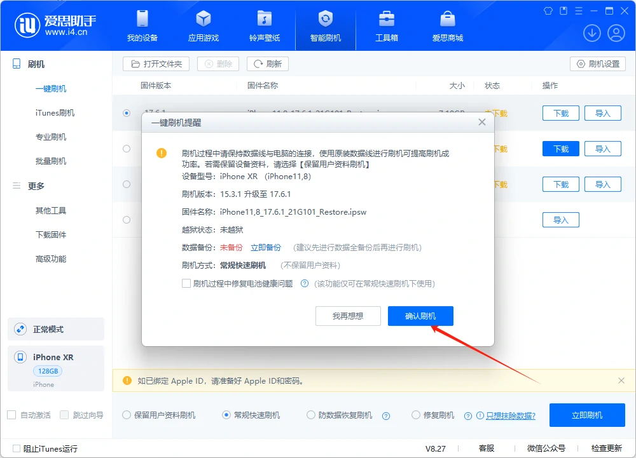Open the user account profile icon
This screenshot has width=636, height=458.
tap(616, 33)
